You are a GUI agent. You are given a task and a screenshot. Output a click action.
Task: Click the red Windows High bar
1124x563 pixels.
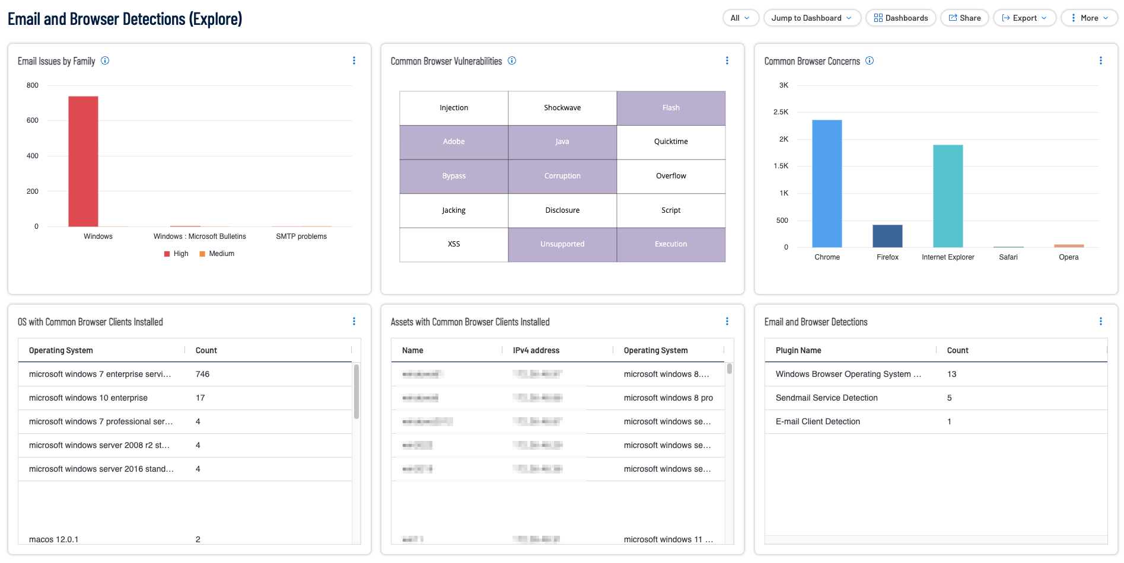coord(83,161)
